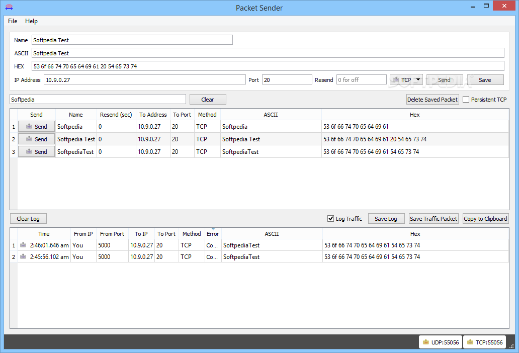Open the File menu
Viewport: 519px width, 353px height.
[13, 21]
